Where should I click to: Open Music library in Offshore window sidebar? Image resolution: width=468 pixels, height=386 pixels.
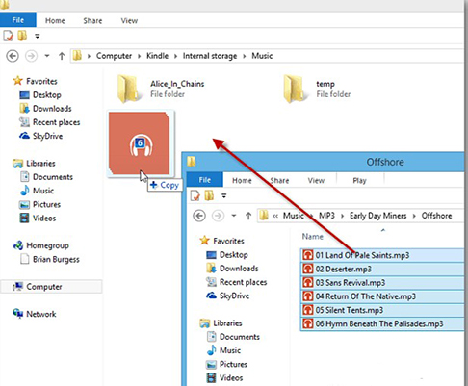223,350
